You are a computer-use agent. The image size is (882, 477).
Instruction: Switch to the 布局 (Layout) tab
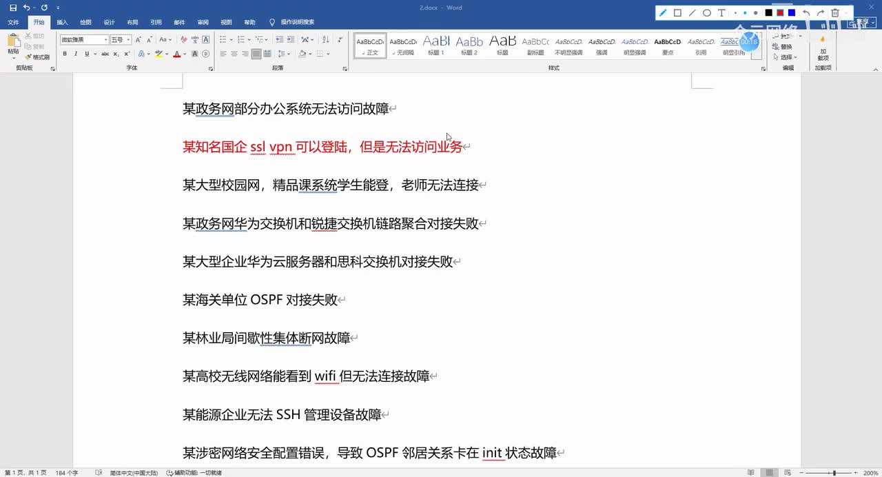(132, 22)
